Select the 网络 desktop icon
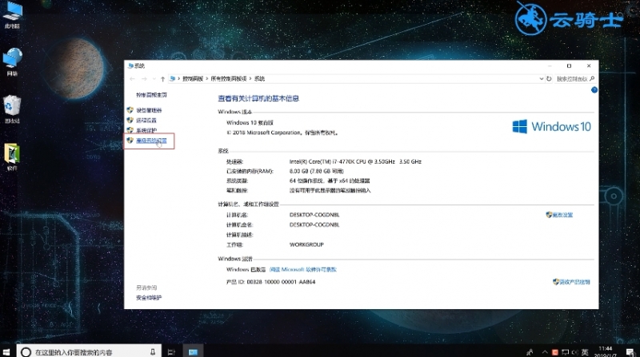640x357 pixels. click(12, 61)
